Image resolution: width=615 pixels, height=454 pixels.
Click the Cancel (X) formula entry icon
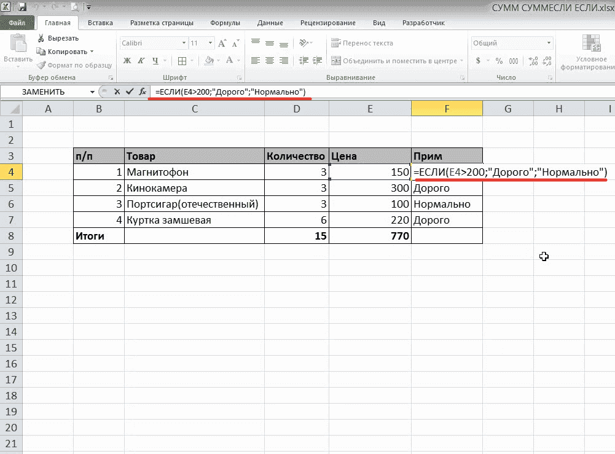tap(117, 92)
